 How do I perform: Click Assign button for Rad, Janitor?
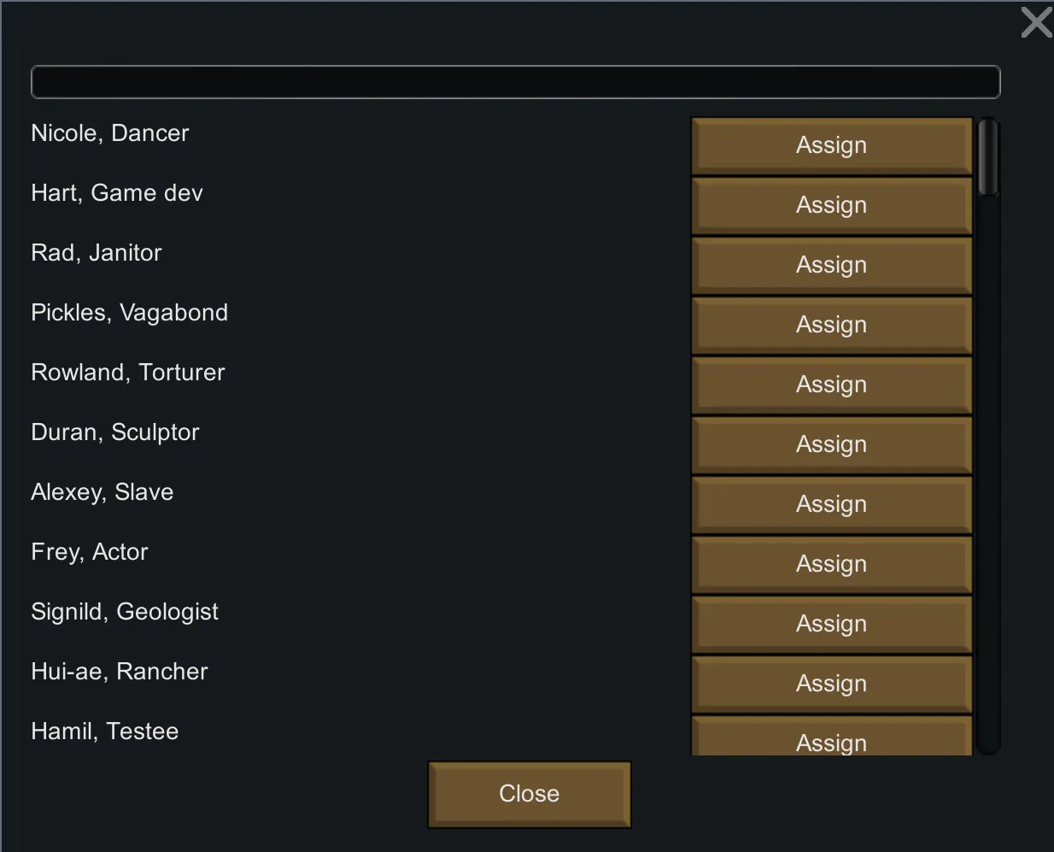831,266
